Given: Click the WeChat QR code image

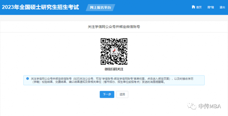Looking at the screenshot, I should pyautogui.click(x=114, y=51).
